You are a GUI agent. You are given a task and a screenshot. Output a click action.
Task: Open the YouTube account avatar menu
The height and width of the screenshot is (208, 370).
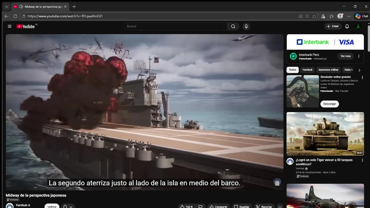click(358, 26)
